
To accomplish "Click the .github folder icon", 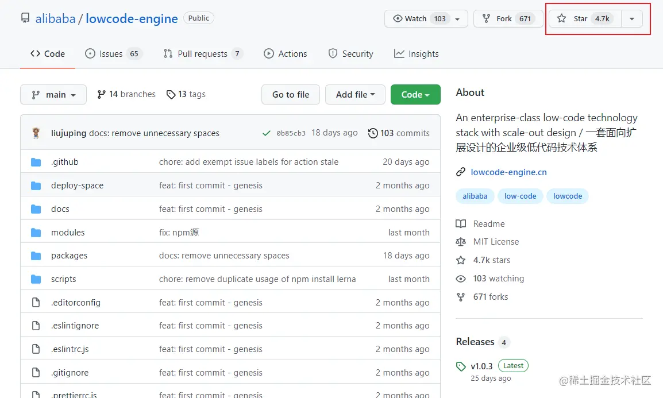I will pos(36,162).
